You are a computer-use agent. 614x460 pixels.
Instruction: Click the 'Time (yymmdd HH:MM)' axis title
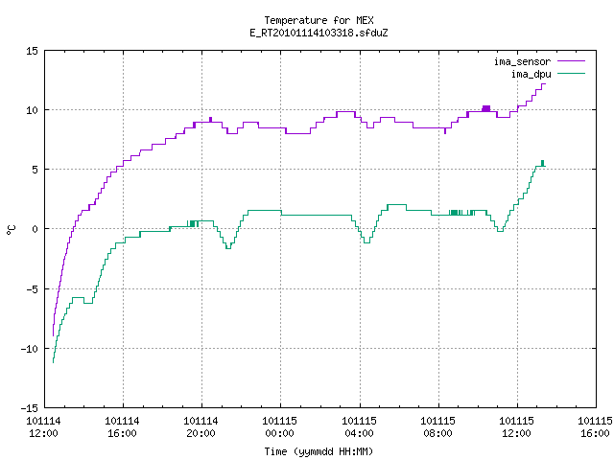(319, 451)
